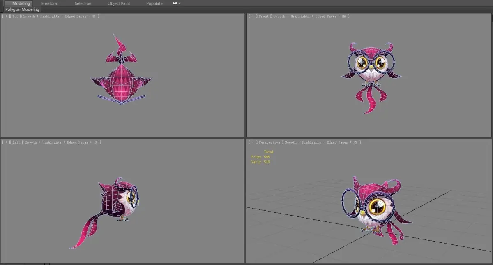
Task: Select the owl model in the Left viewport
Action: tap(117, 202)
